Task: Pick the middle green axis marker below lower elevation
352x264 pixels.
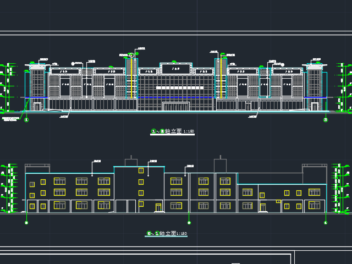Action: (189, 223)
